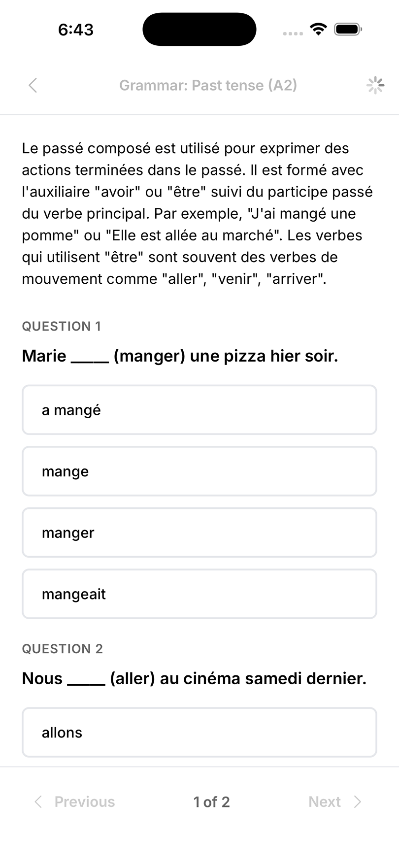Click the "QUESTION 1" label

[62, 326]
